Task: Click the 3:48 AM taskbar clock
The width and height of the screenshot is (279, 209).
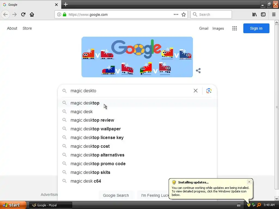Action: 269,205
